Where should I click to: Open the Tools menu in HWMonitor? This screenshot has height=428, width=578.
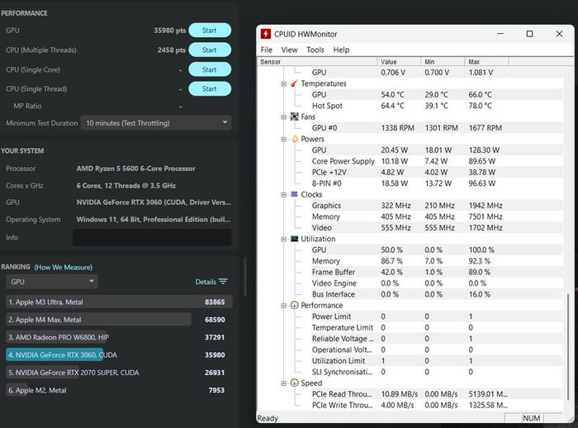[315, 50]
